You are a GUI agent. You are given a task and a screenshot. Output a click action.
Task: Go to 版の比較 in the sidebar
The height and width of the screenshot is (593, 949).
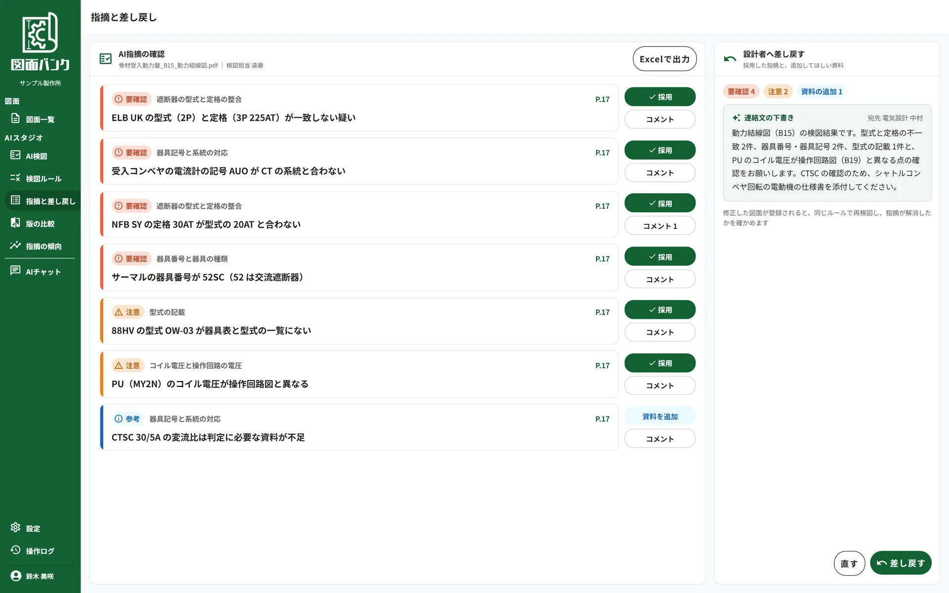point(40,223)
